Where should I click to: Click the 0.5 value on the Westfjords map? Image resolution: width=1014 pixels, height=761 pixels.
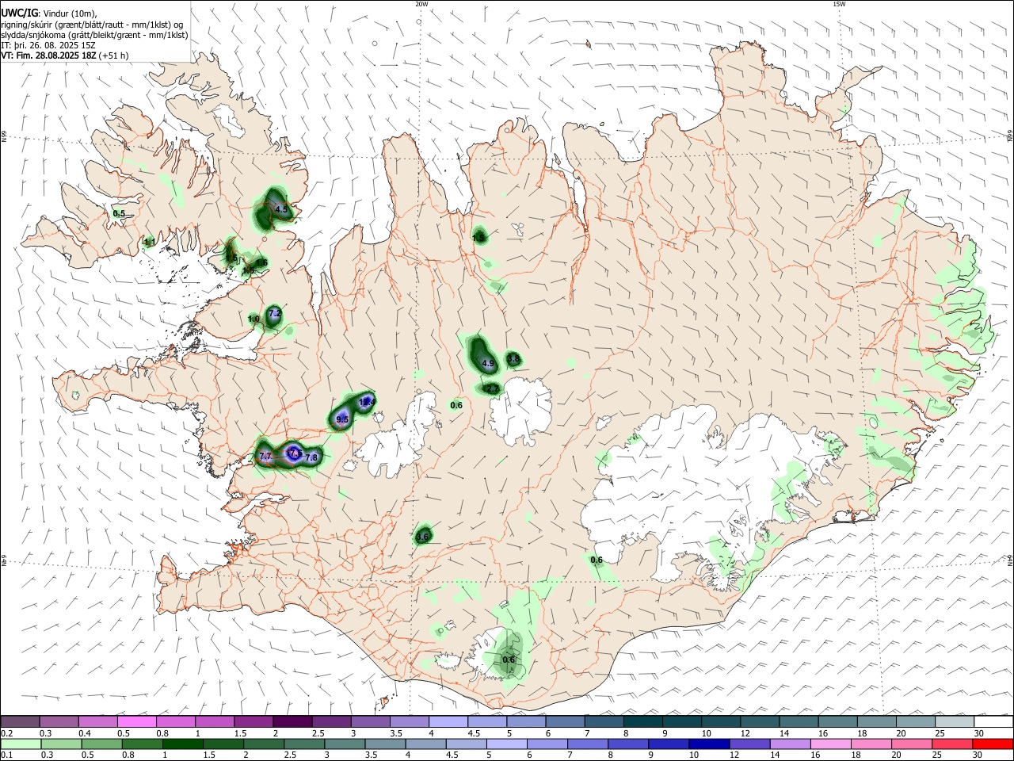pos(119,213)
